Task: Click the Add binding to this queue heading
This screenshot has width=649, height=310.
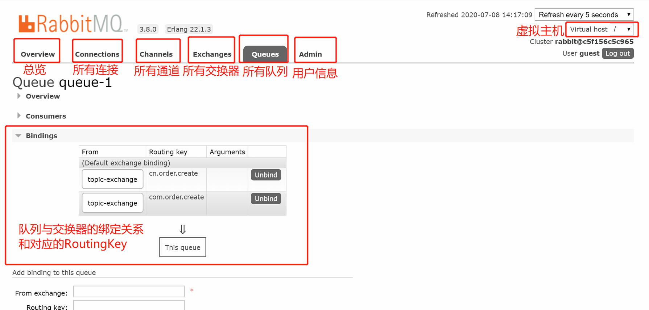Action: pos(54,273)
